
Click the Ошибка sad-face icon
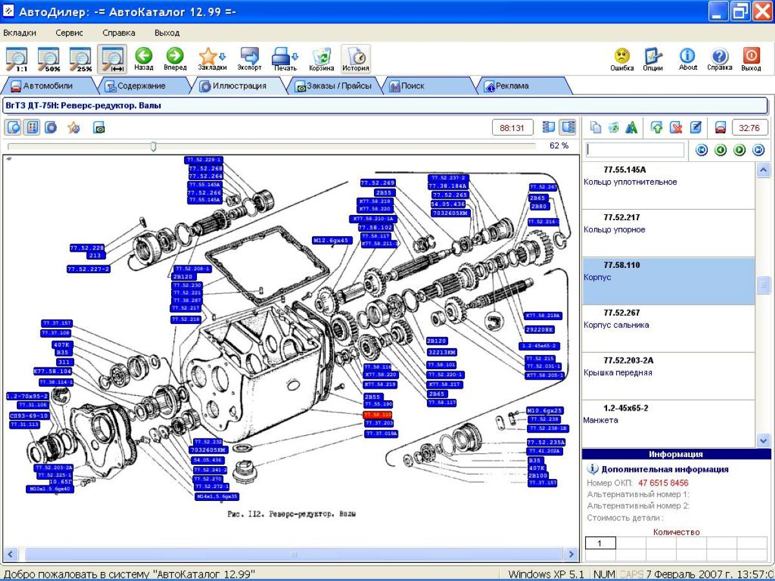click(x=622, y=59)
